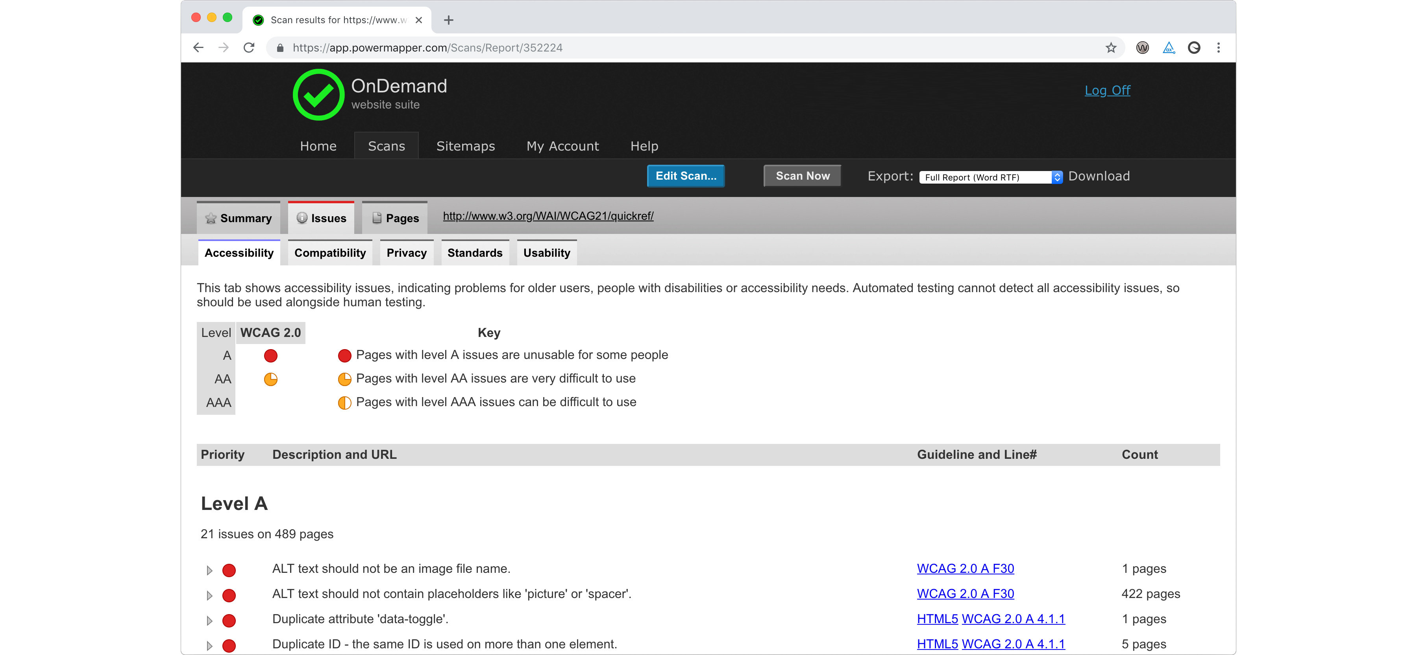Click the level AA orange status circle
Screen dimensions: 1417x655
pyautogui.click(x=271, y=379)
